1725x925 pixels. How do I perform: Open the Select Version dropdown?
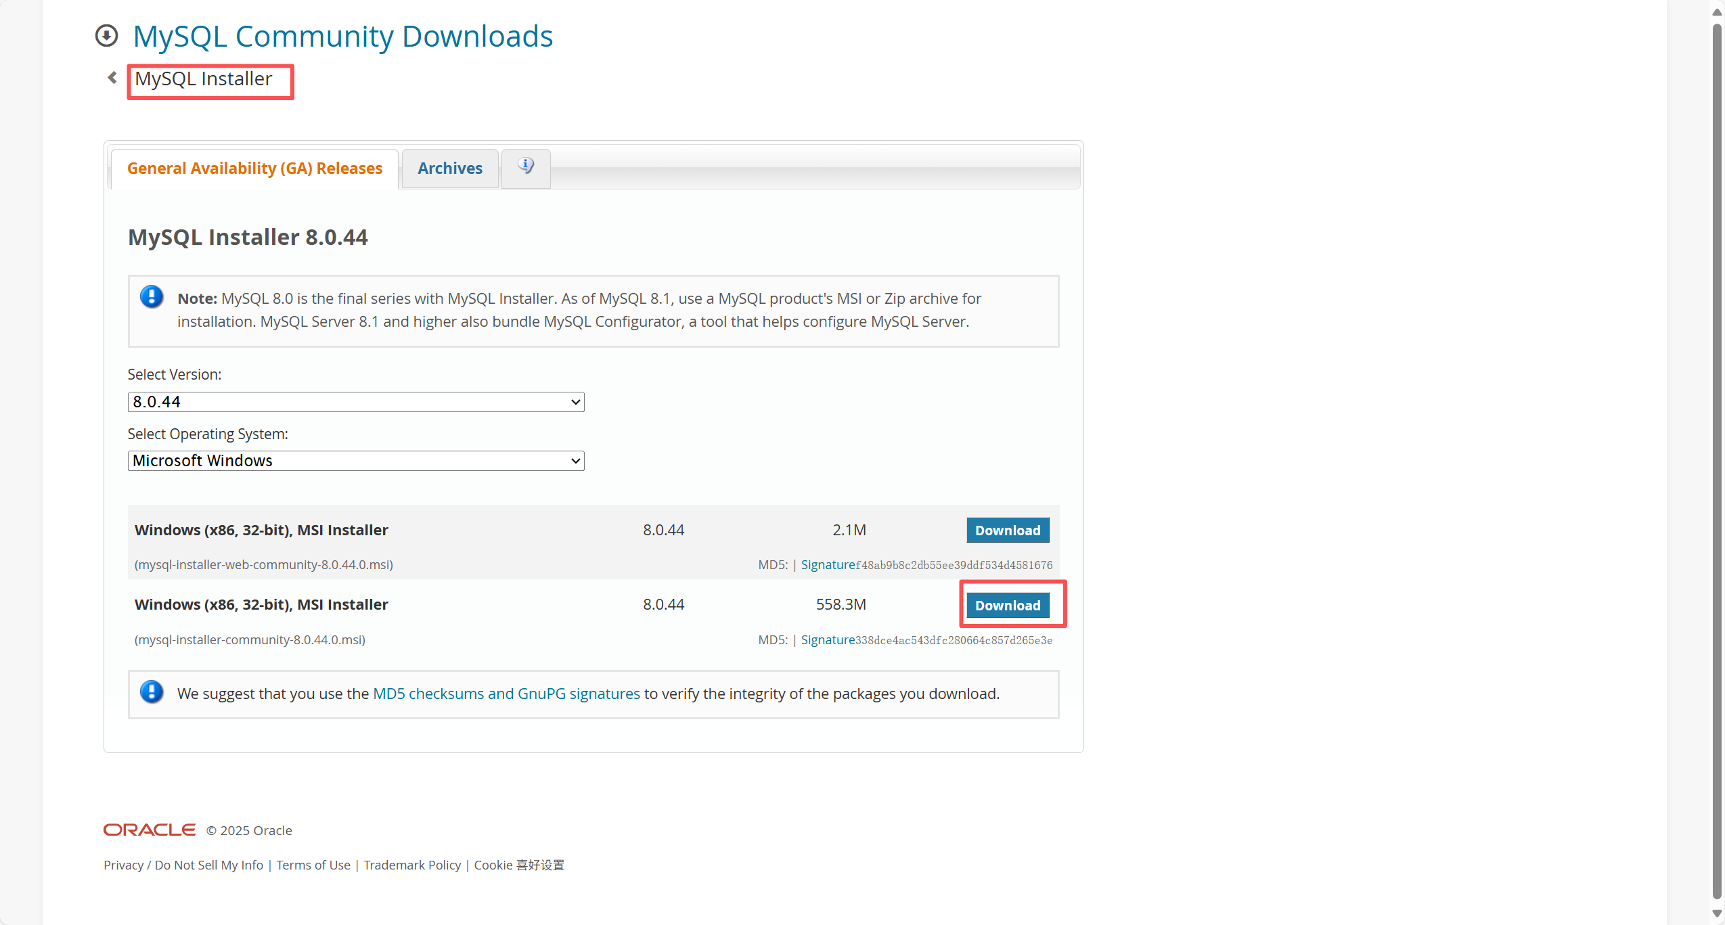click(x=356, y=402)
